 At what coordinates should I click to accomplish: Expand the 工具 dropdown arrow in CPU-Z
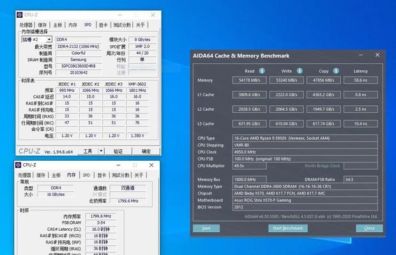click(101, 151)
